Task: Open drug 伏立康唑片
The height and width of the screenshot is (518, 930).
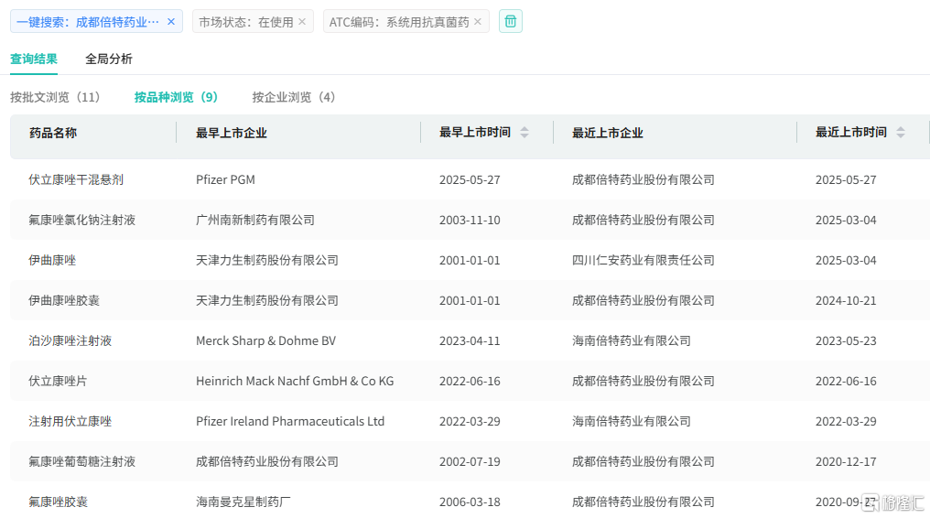Action: point(59,381)
